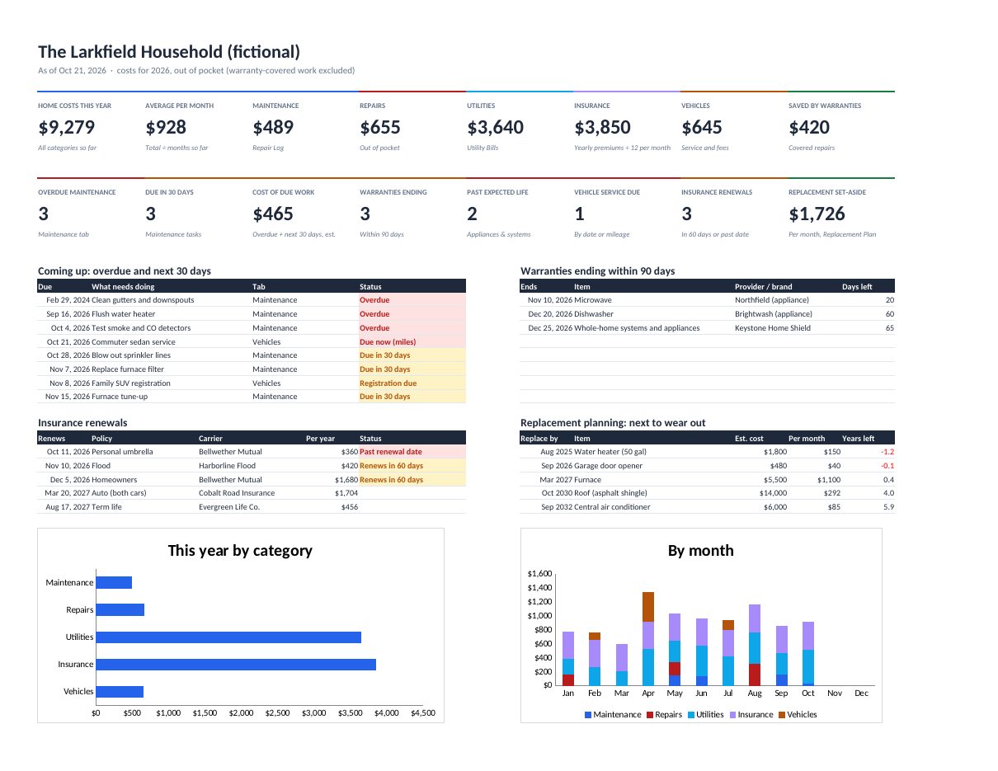The image size is (998, 771).
Task: Select the Due now (miles) status cell
Action: point(412,341)
